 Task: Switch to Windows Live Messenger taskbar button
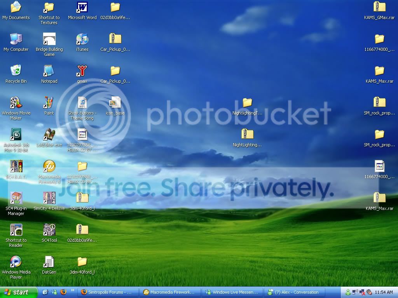tap(232, 293)
